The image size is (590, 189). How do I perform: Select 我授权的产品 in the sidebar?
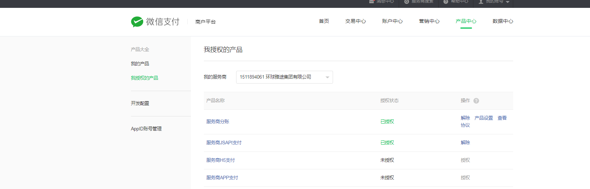coord(144,78)
